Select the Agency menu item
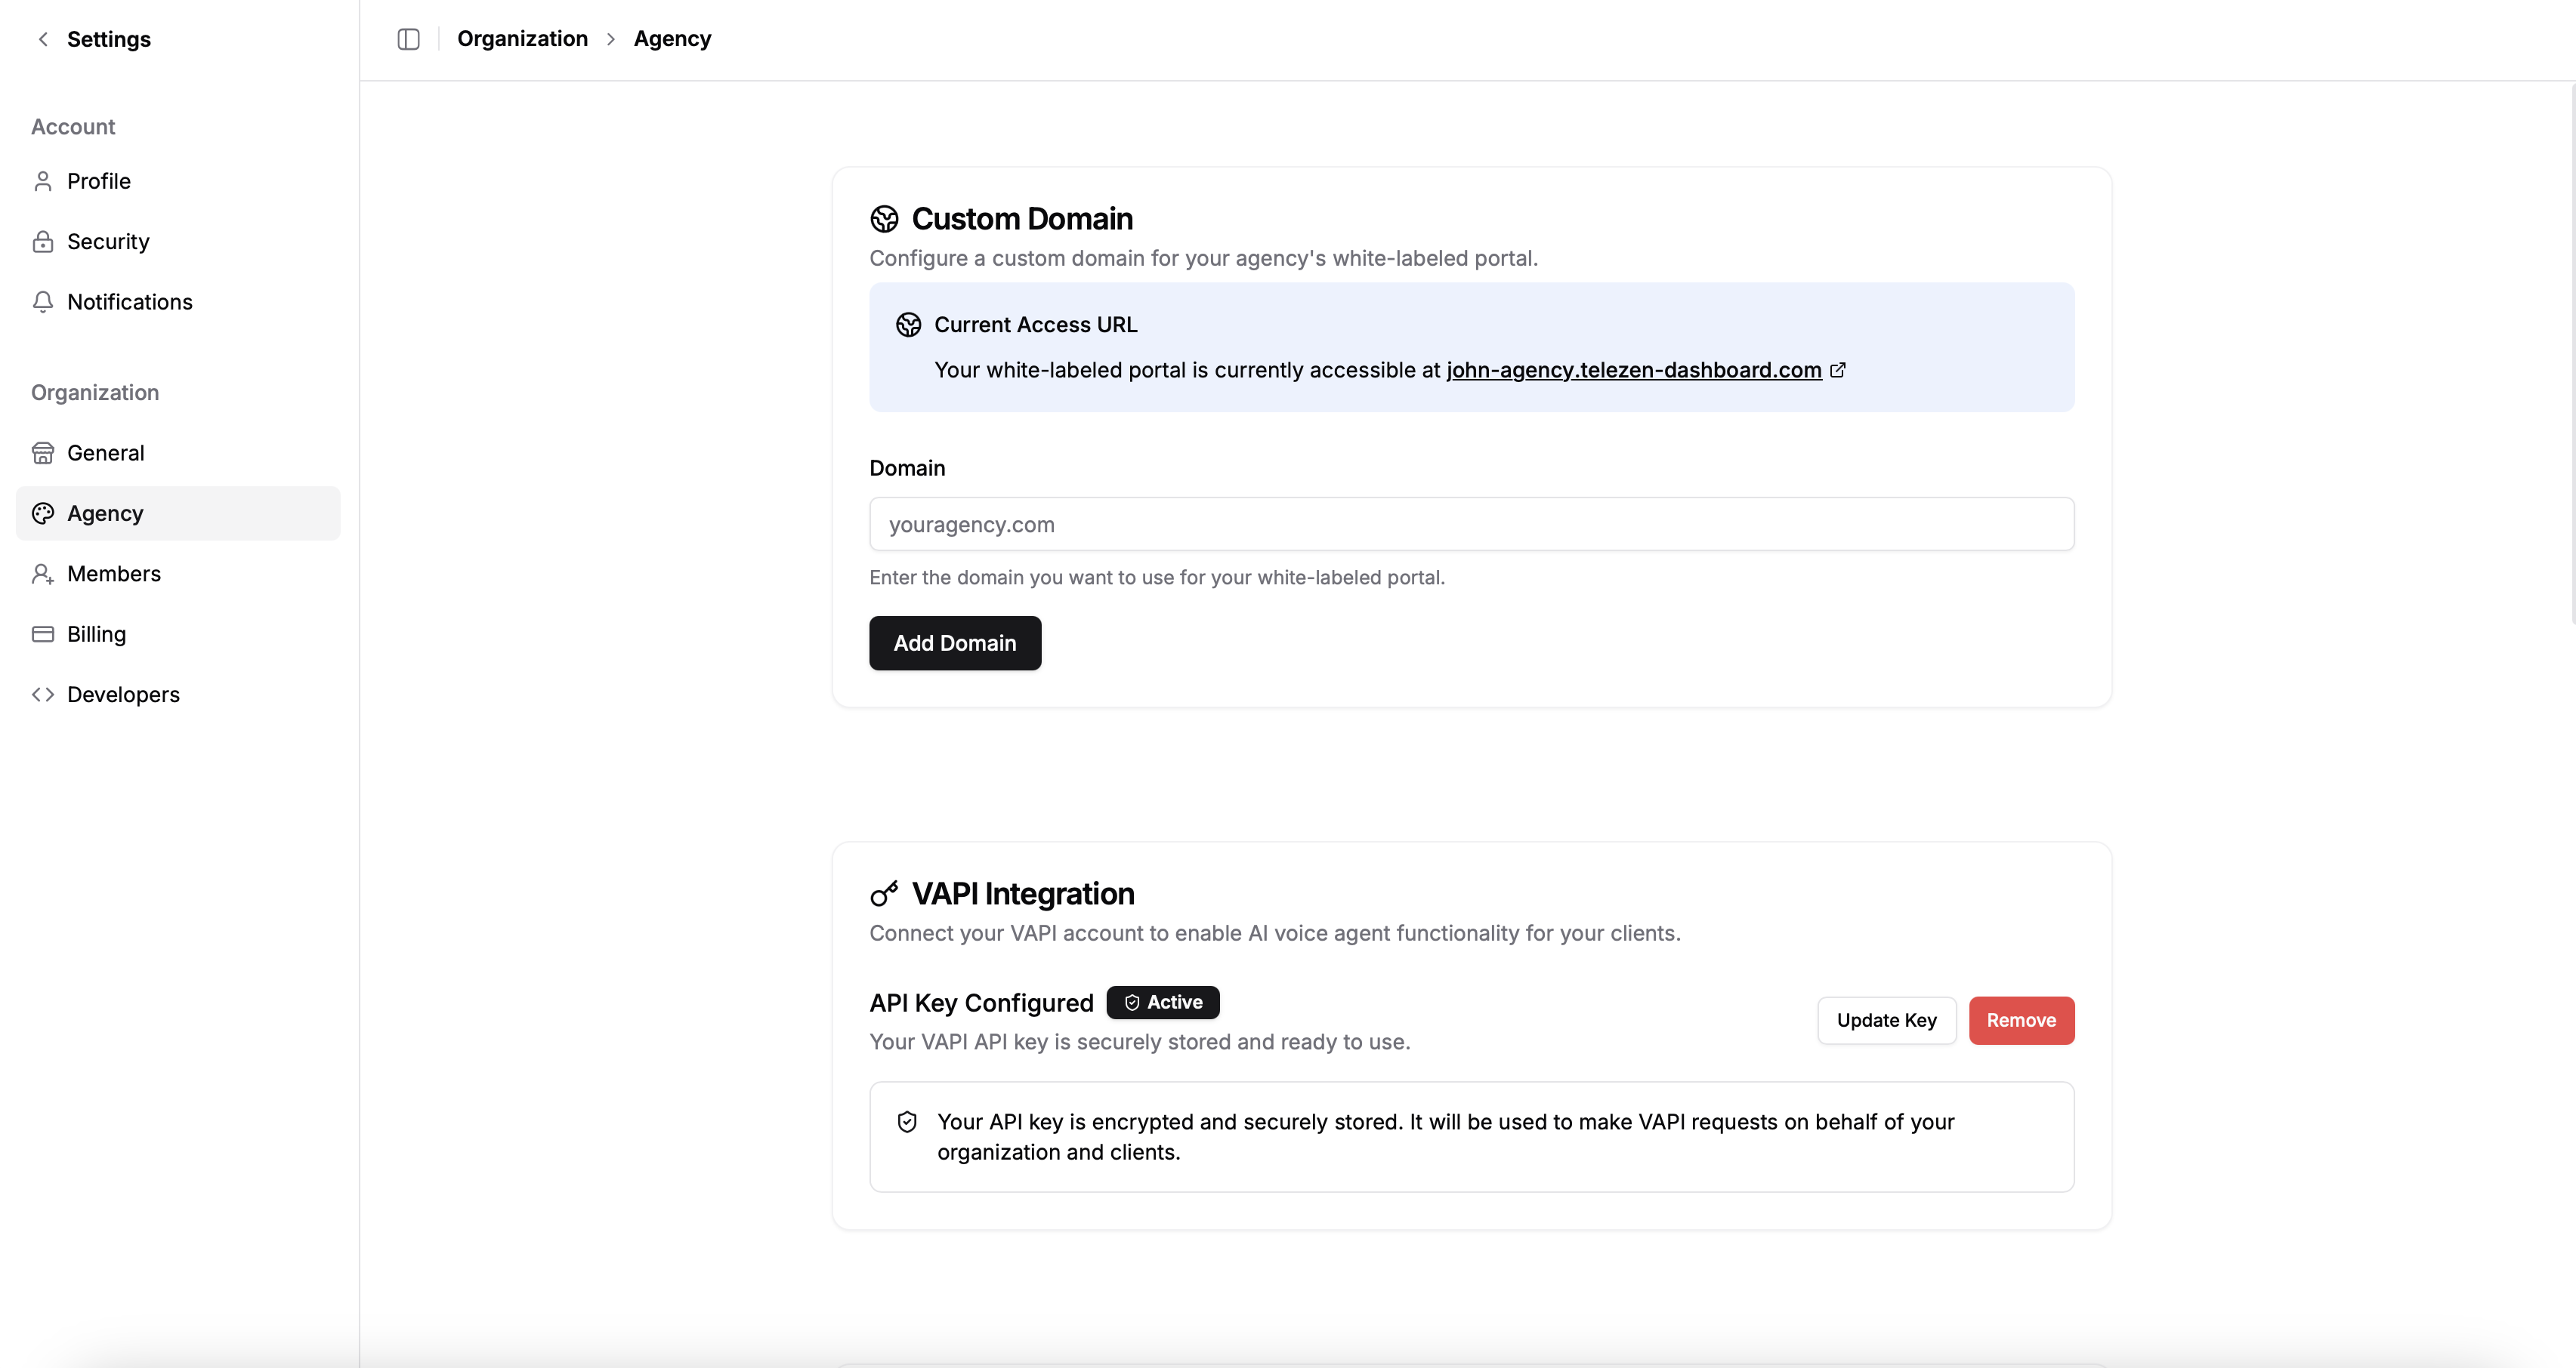This screenshot has height=1368, width=2576. click(x=178, y=513)
